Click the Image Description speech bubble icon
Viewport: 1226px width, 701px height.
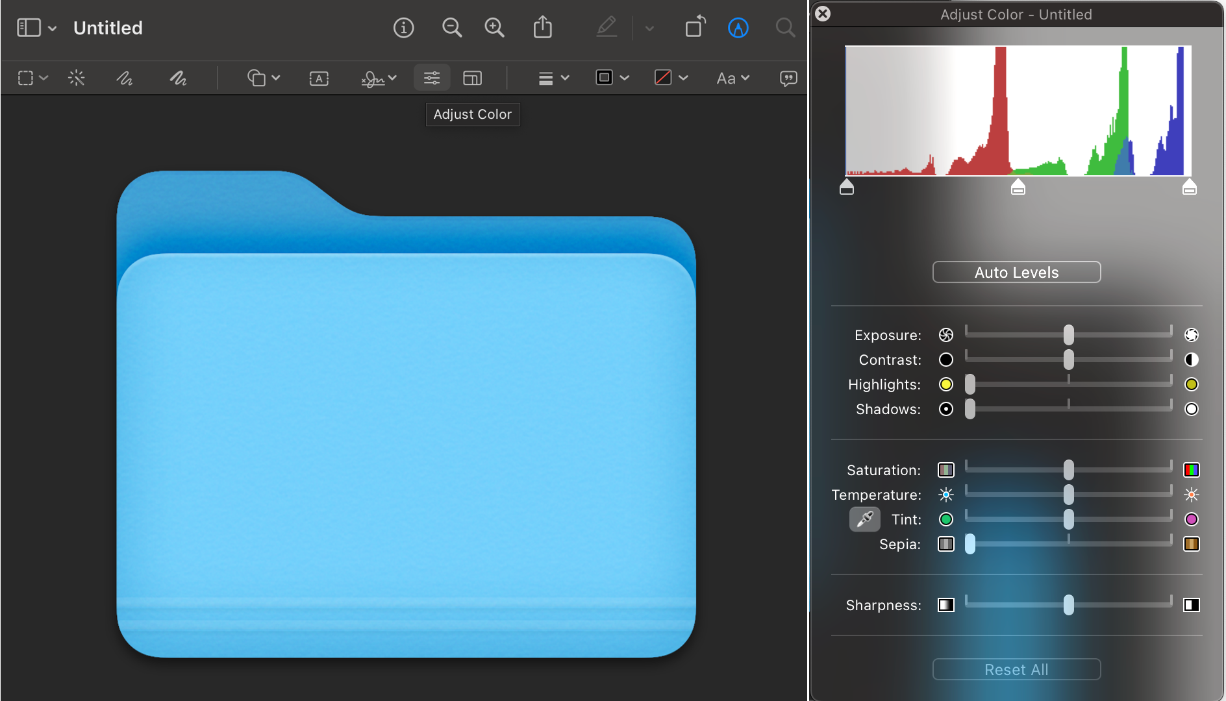pyautogui.click(x=788, y=79)
